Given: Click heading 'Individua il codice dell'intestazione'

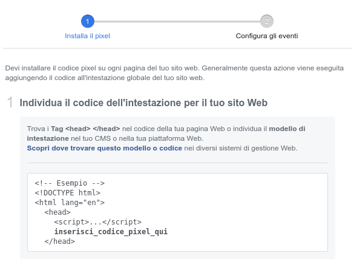Looking at the screenshot, I should [x=143, y=103].
